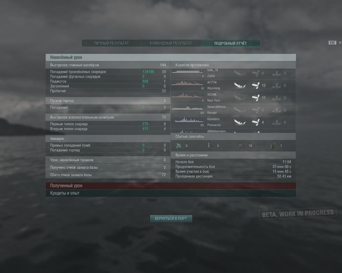Expand the Полученный урон section
342x273 pixels.
click(171, 186)
